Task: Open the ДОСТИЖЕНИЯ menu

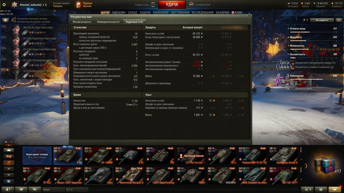Action: click(180, 13)
